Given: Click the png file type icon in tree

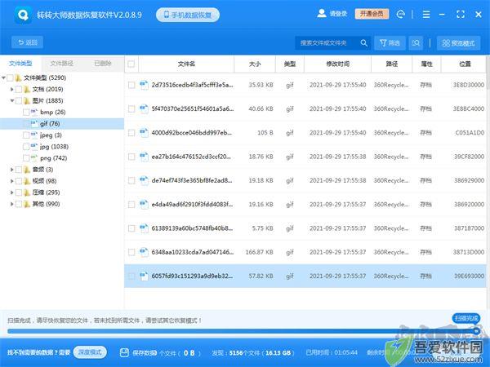Looking at the screenshot, I should [34, 158].
